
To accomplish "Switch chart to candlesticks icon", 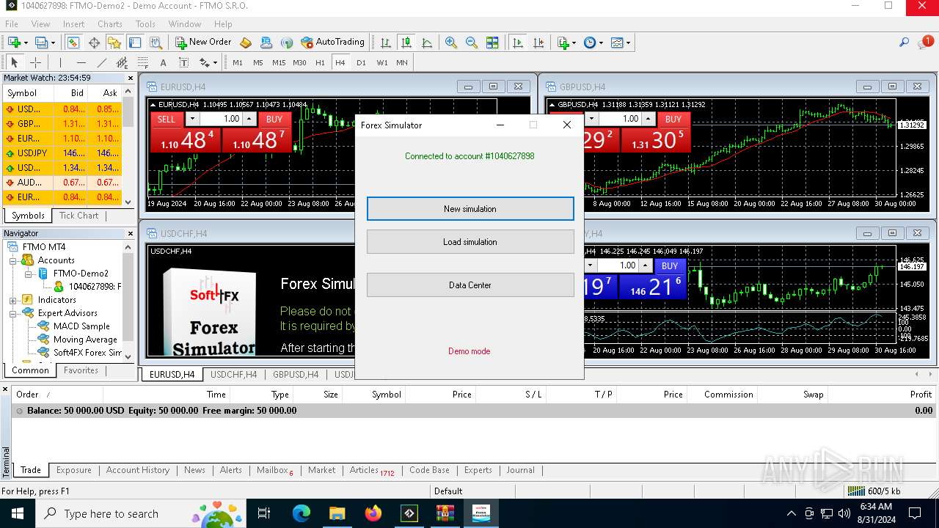I will pyautogui.click(x=406, y=43).
